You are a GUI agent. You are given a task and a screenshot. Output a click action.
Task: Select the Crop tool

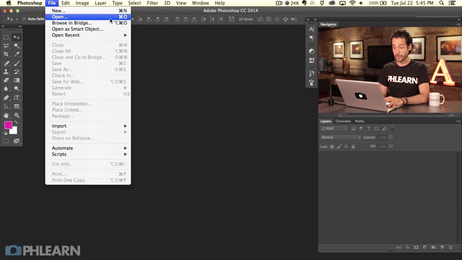tap(6, 54)
